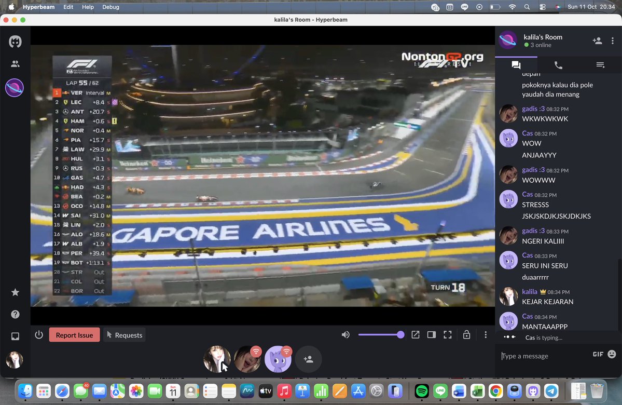This screenshot has height=405, width=622.
Task: Click the star favorites icon in sidebar
Action: pos(15,292)
